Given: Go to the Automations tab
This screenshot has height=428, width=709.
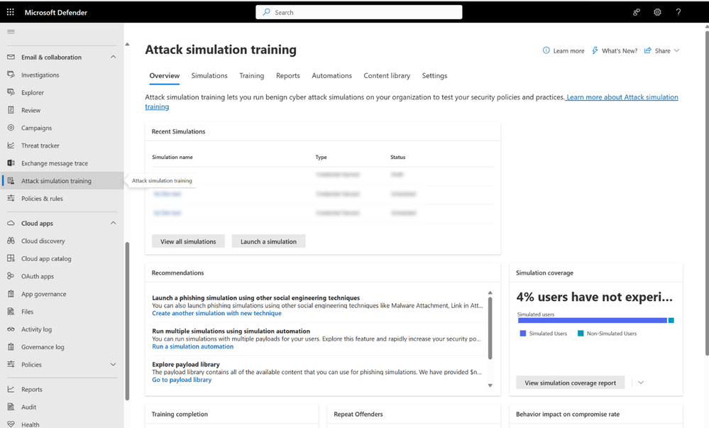Looking at the screenshot, I should point(332,75).
